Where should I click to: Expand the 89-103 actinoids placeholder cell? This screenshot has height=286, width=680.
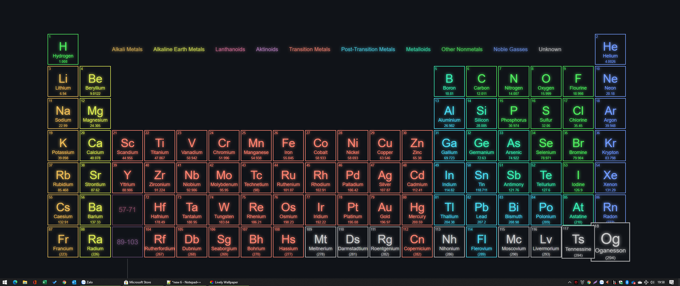click(127, 242)
